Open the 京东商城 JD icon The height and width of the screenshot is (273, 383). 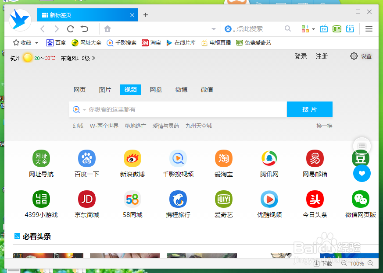[x=87, y=199]
